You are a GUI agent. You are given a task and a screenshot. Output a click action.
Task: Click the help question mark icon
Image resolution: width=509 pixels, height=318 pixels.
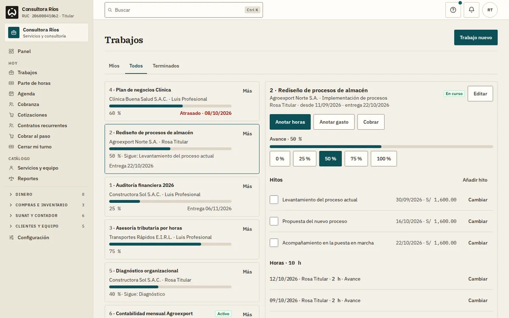point(453,10)
